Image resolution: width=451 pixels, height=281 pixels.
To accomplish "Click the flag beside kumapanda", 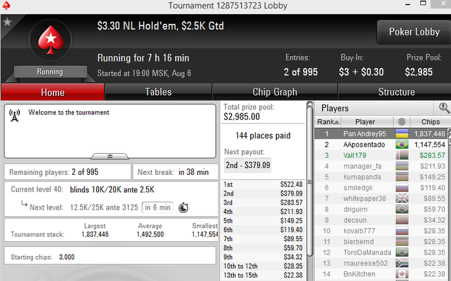I will click(x=402, y=177).
